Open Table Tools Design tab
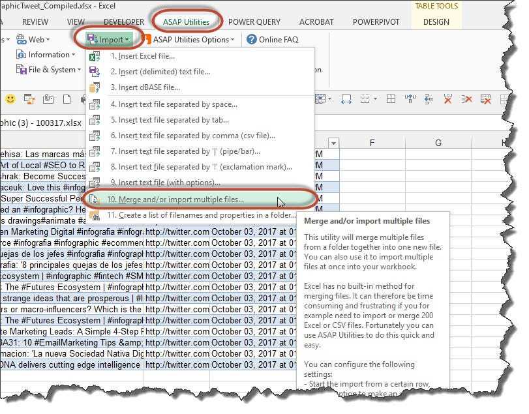The width and height of the screenshot is (529, 414). point(436,22)
